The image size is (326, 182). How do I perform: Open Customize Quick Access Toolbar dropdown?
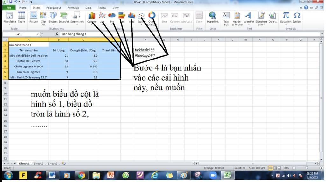[31, 2]
